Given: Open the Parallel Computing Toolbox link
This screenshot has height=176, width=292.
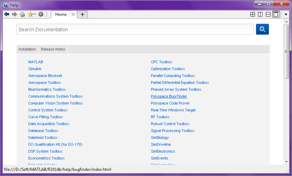Looking at the screenshot, I should tap(173, 76).
